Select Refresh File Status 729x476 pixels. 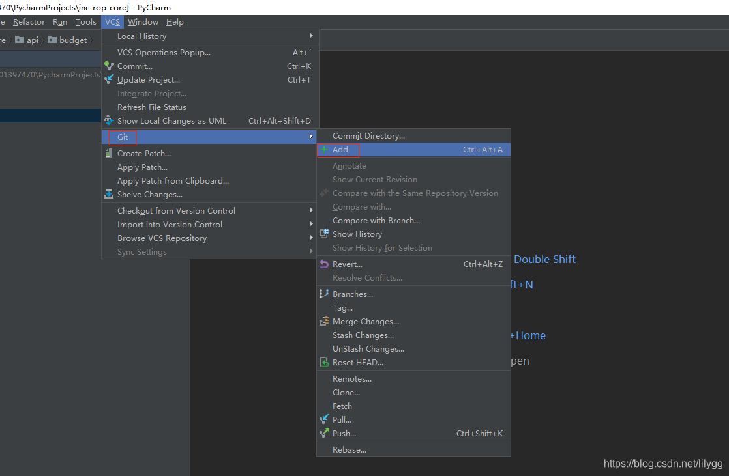(x=210, y=107)
